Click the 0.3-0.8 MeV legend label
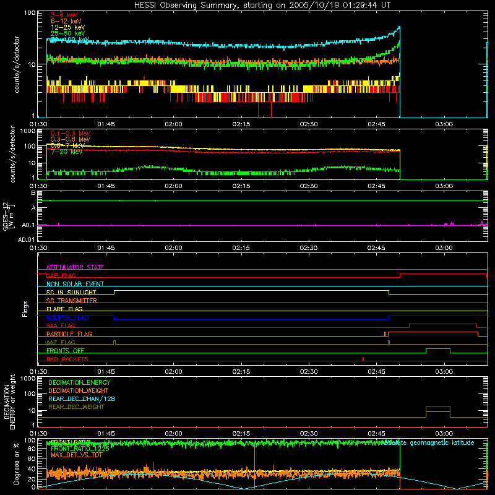The image size is (495, 495). (71, 139)
